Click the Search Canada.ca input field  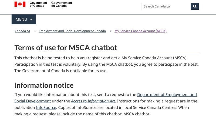166,6
